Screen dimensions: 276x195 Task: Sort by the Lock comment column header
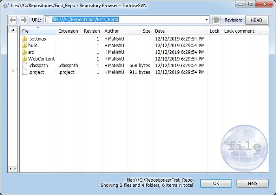tap(240, 31)
